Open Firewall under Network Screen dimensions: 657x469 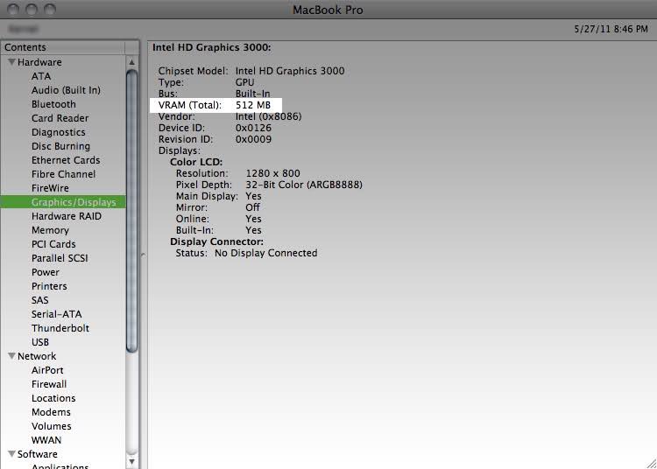(x=49, y=384)
